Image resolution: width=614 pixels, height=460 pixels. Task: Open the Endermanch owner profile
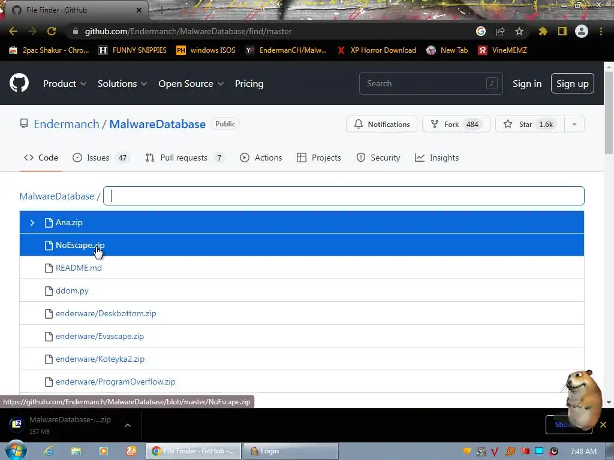pos(67,124)
